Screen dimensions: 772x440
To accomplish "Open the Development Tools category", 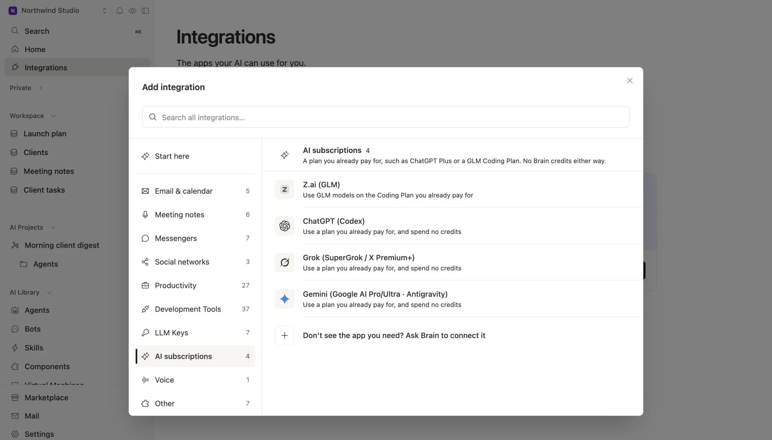I will [x=195, y=309].
